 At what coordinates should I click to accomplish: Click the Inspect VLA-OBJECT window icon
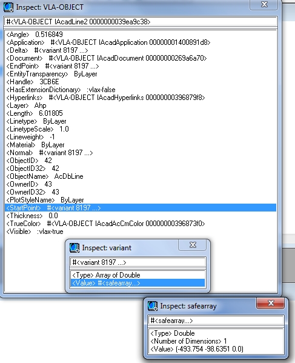coord(8,7)
